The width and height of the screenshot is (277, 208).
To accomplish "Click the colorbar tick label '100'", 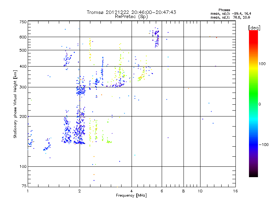I will [262, 64].
